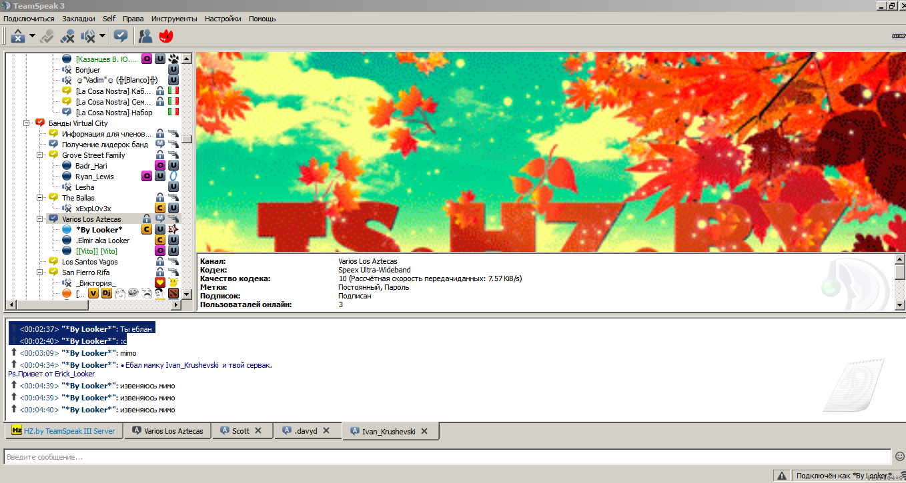This screenshot has height=483, width=906.
Task: Click the red star badge beside *By Looker*
Action: coord(173,230)
